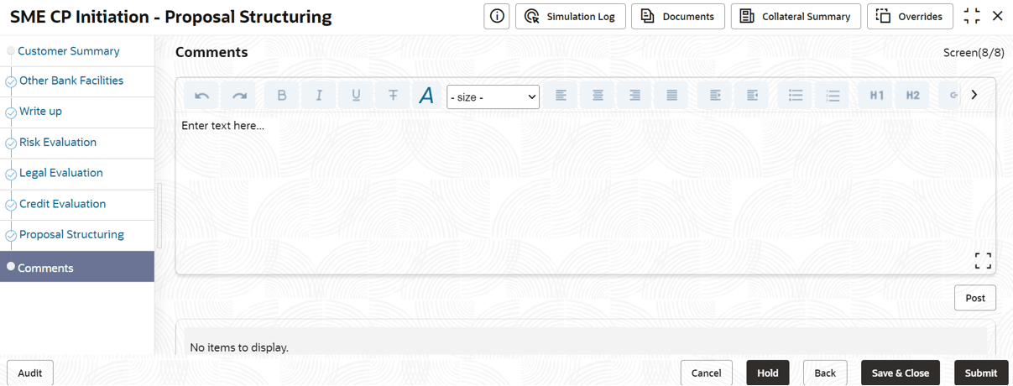The image size is (1013, 386).
Task: Toggle underline formatting
Action: click(x=356, y=96)
